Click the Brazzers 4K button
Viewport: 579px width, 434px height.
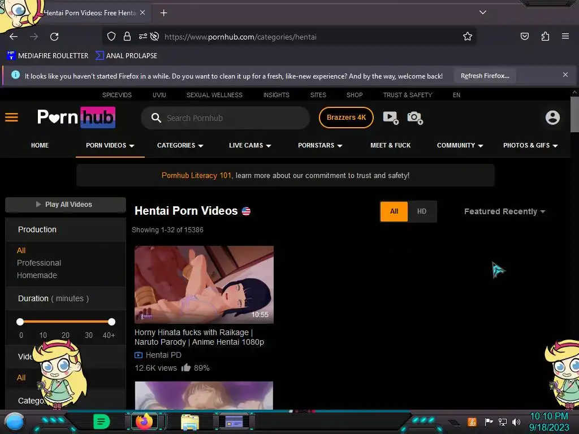pyautogui.click(x=346, y=118)
